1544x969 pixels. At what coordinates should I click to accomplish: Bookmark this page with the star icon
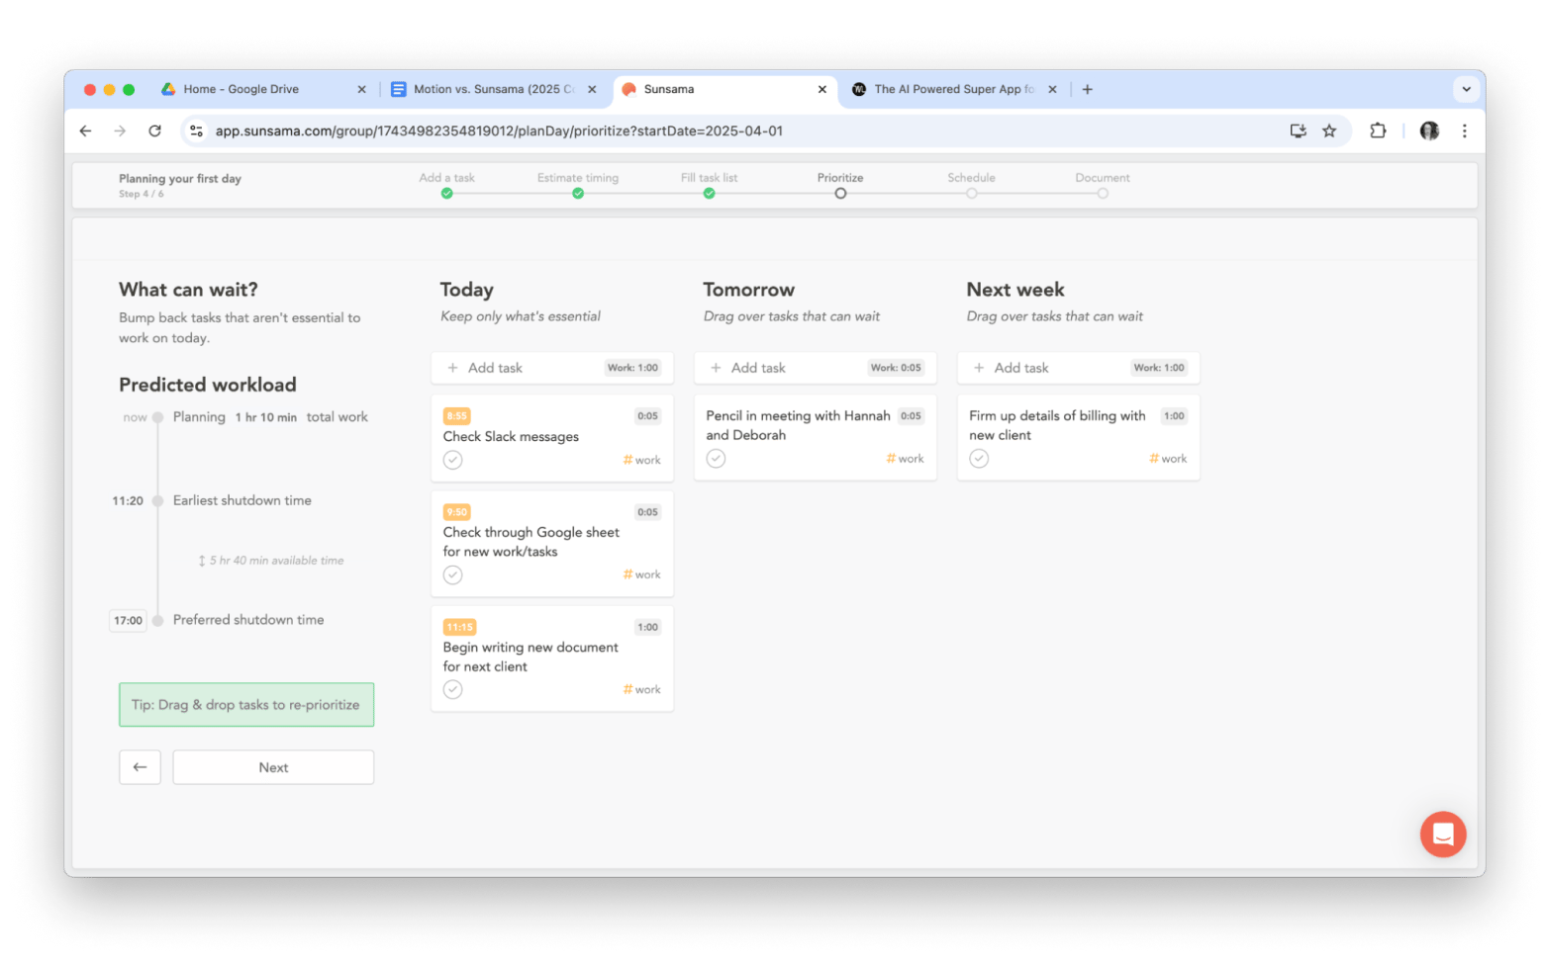[1329, 131]
